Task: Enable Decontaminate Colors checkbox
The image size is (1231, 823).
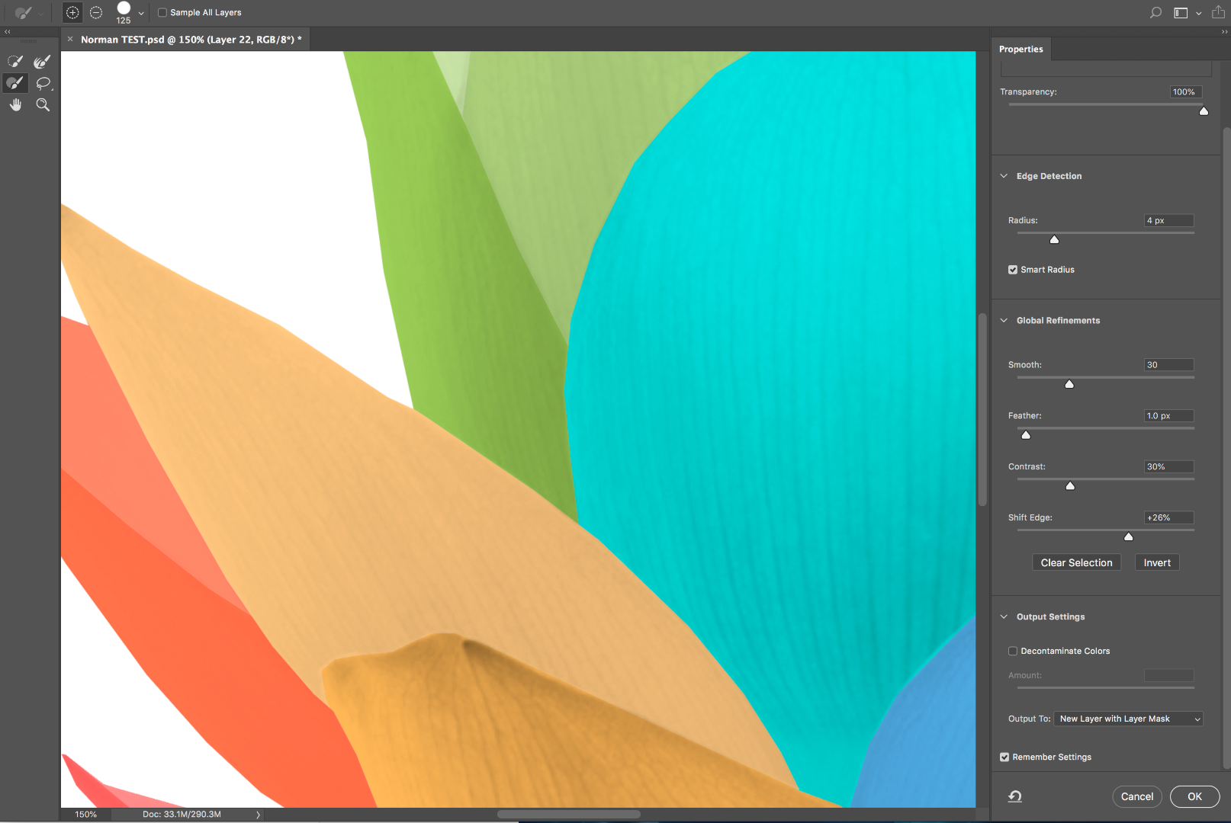Action: (1013, 651)
